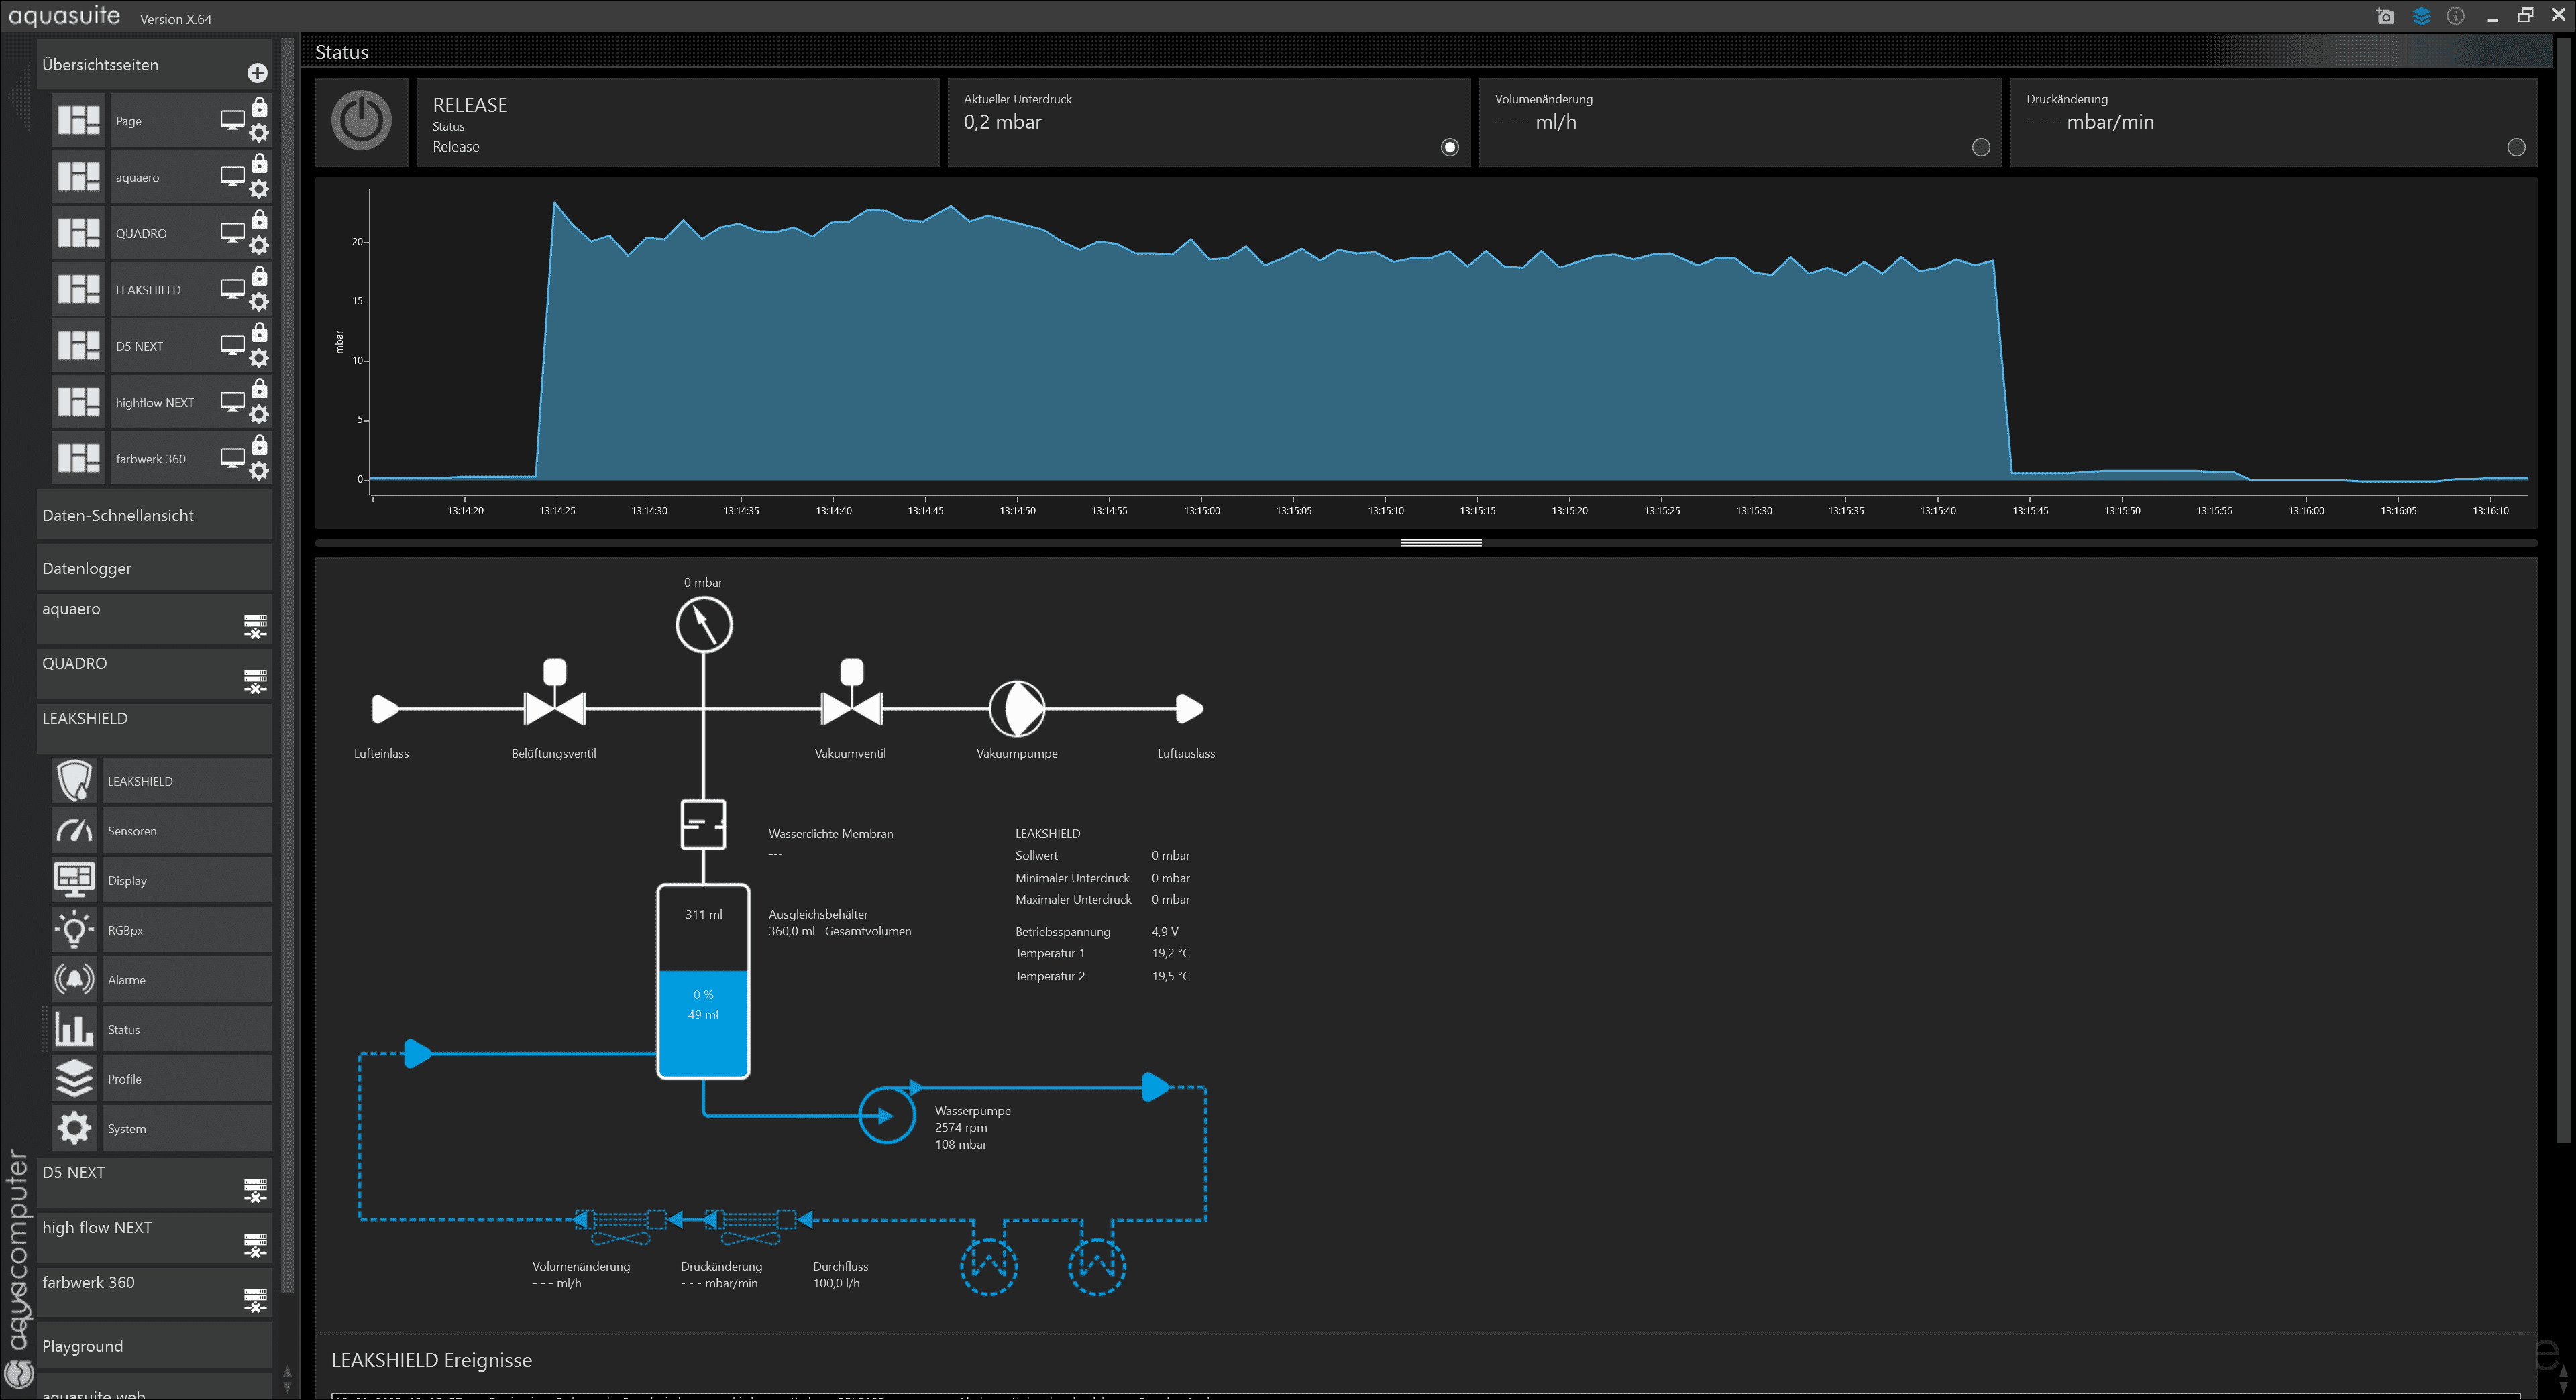2576x1400 pixels.
Task: Click the Vakuumpumpe symbol in the diagram
Action: coord(1017,709)
